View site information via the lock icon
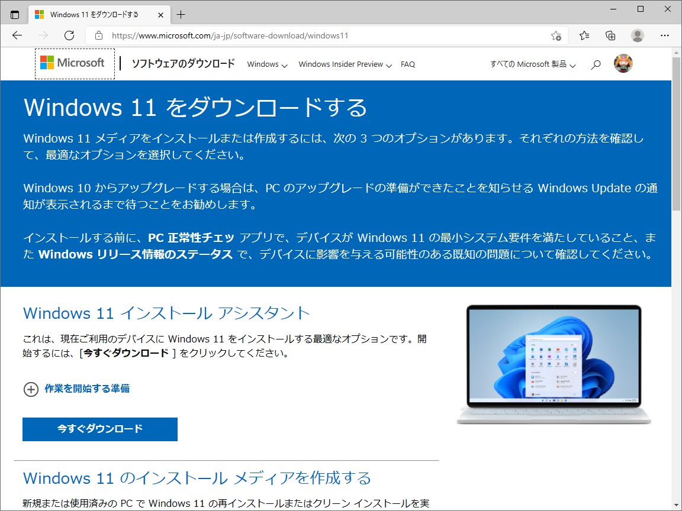 [x=98, y=35]
